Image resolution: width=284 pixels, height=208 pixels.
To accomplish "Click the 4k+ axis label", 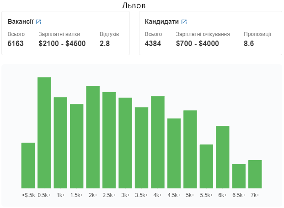I will (x=158, y=195).
